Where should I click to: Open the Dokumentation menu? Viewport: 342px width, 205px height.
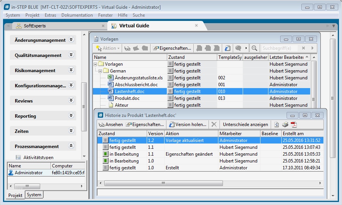click(x=77, y=15)
